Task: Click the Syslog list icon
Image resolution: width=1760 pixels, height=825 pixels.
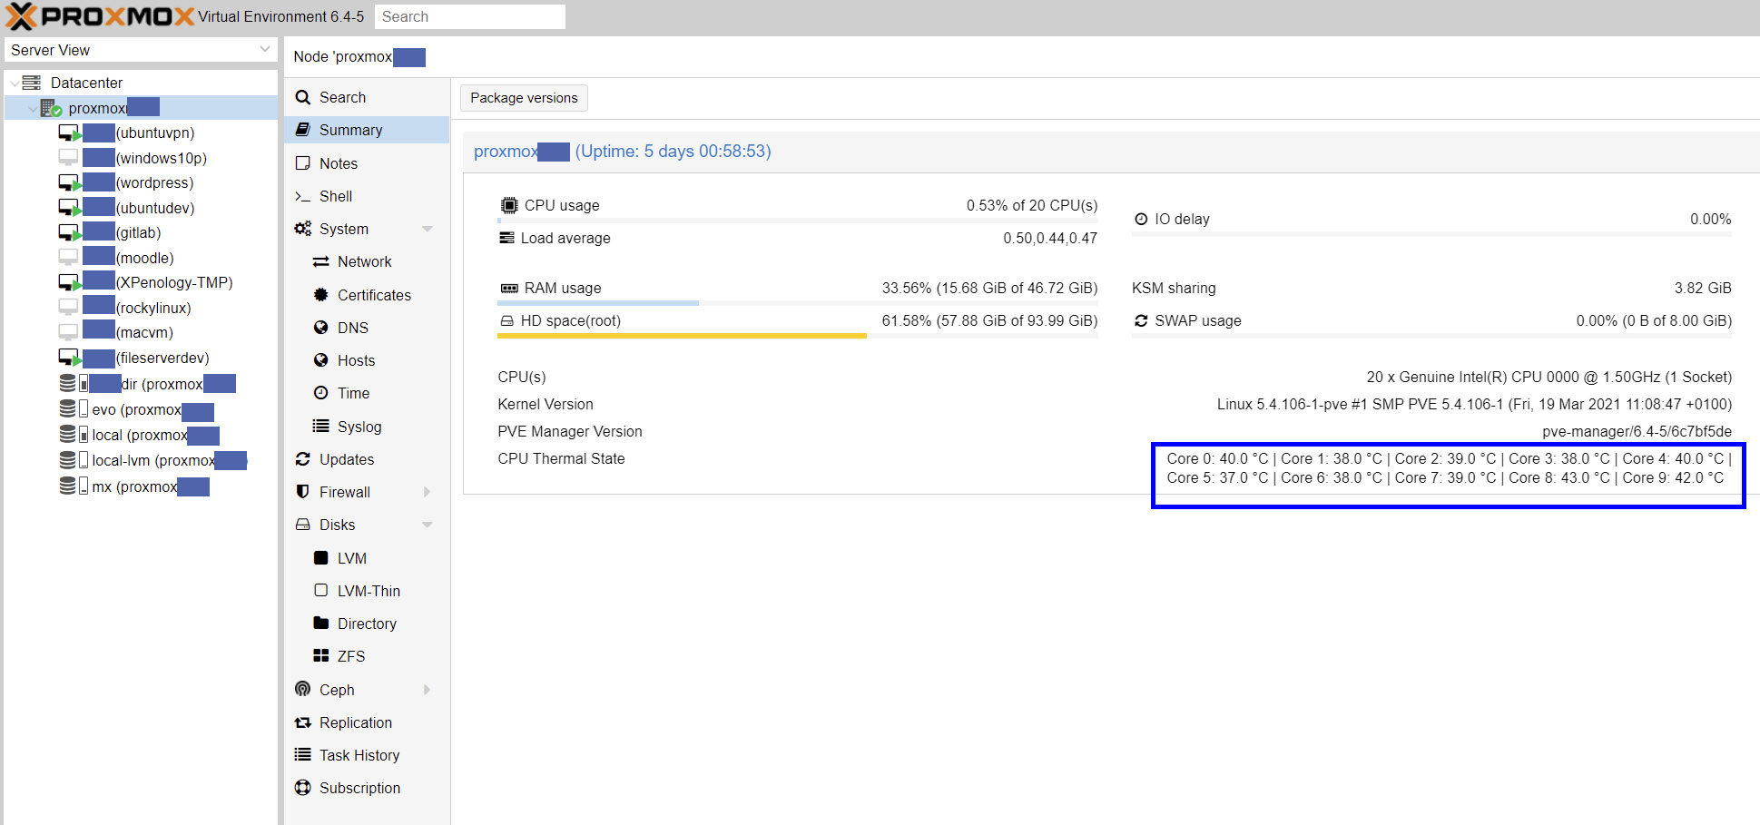Action: click(x=320, y=426)
